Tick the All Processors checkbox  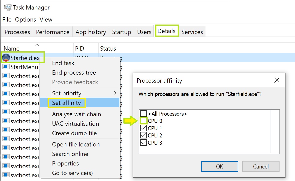coord(143,113)
